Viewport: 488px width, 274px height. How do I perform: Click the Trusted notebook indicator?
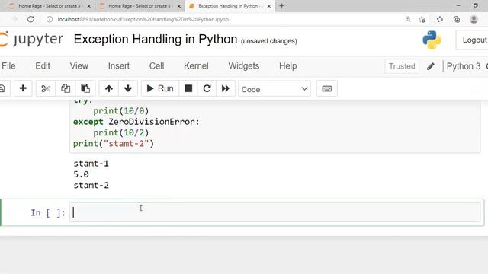click(x=402, y=66)
